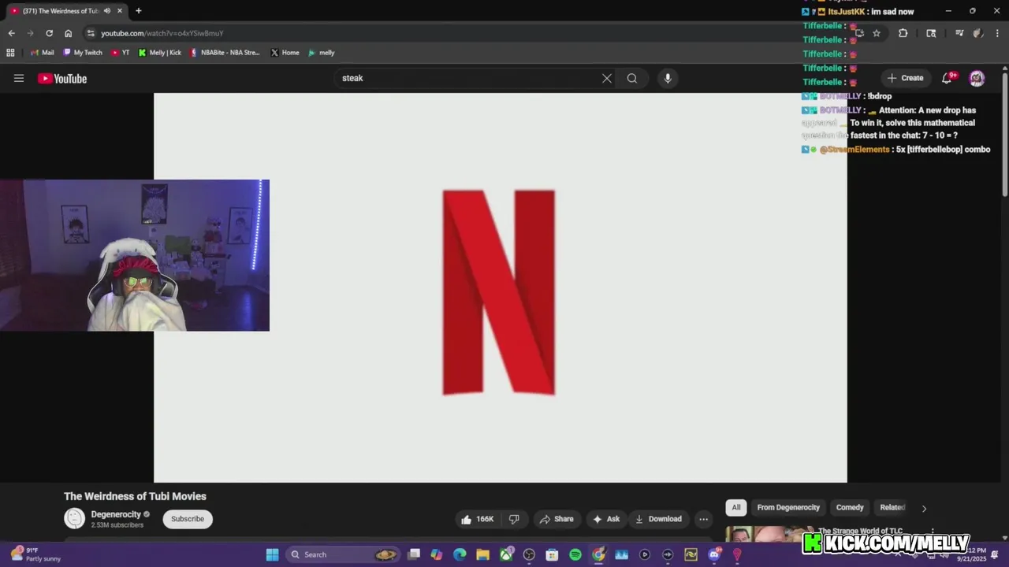1009x567 pixels.
Task: Click the browser Back arrow
Action: tap(11, 33)
